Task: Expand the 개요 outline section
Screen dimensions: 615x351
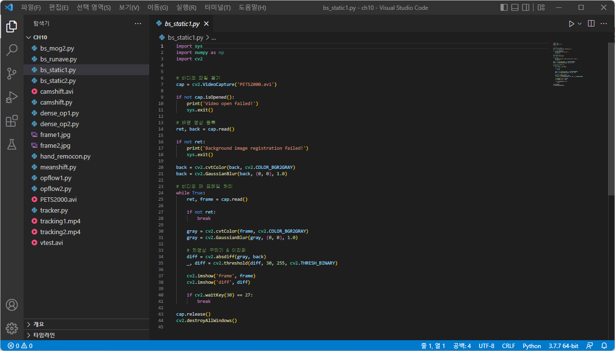Action: tap(86, 324)
